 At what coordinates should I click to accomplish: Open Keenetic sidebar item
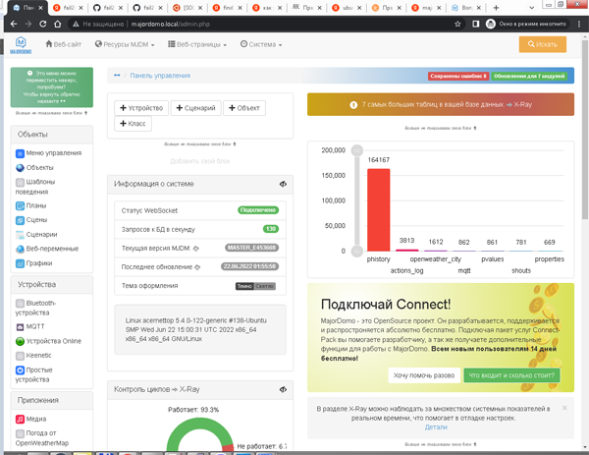click(33, 356)
